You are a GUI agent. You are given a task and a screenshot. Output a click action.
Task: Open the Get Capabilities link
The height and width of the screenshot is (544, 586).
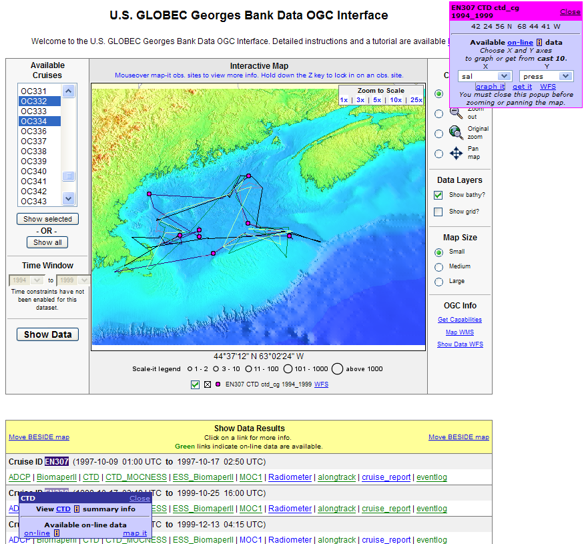tap(460, 320)
